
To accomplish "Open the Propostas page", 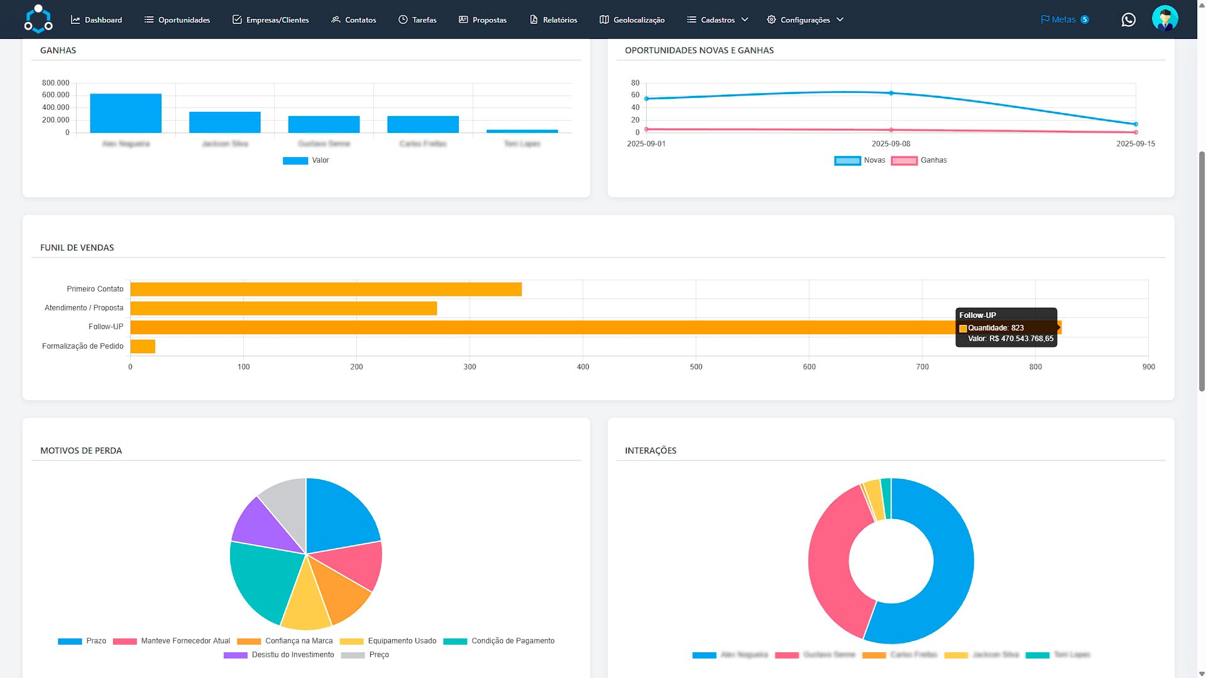I will click(x=482, y=19).
